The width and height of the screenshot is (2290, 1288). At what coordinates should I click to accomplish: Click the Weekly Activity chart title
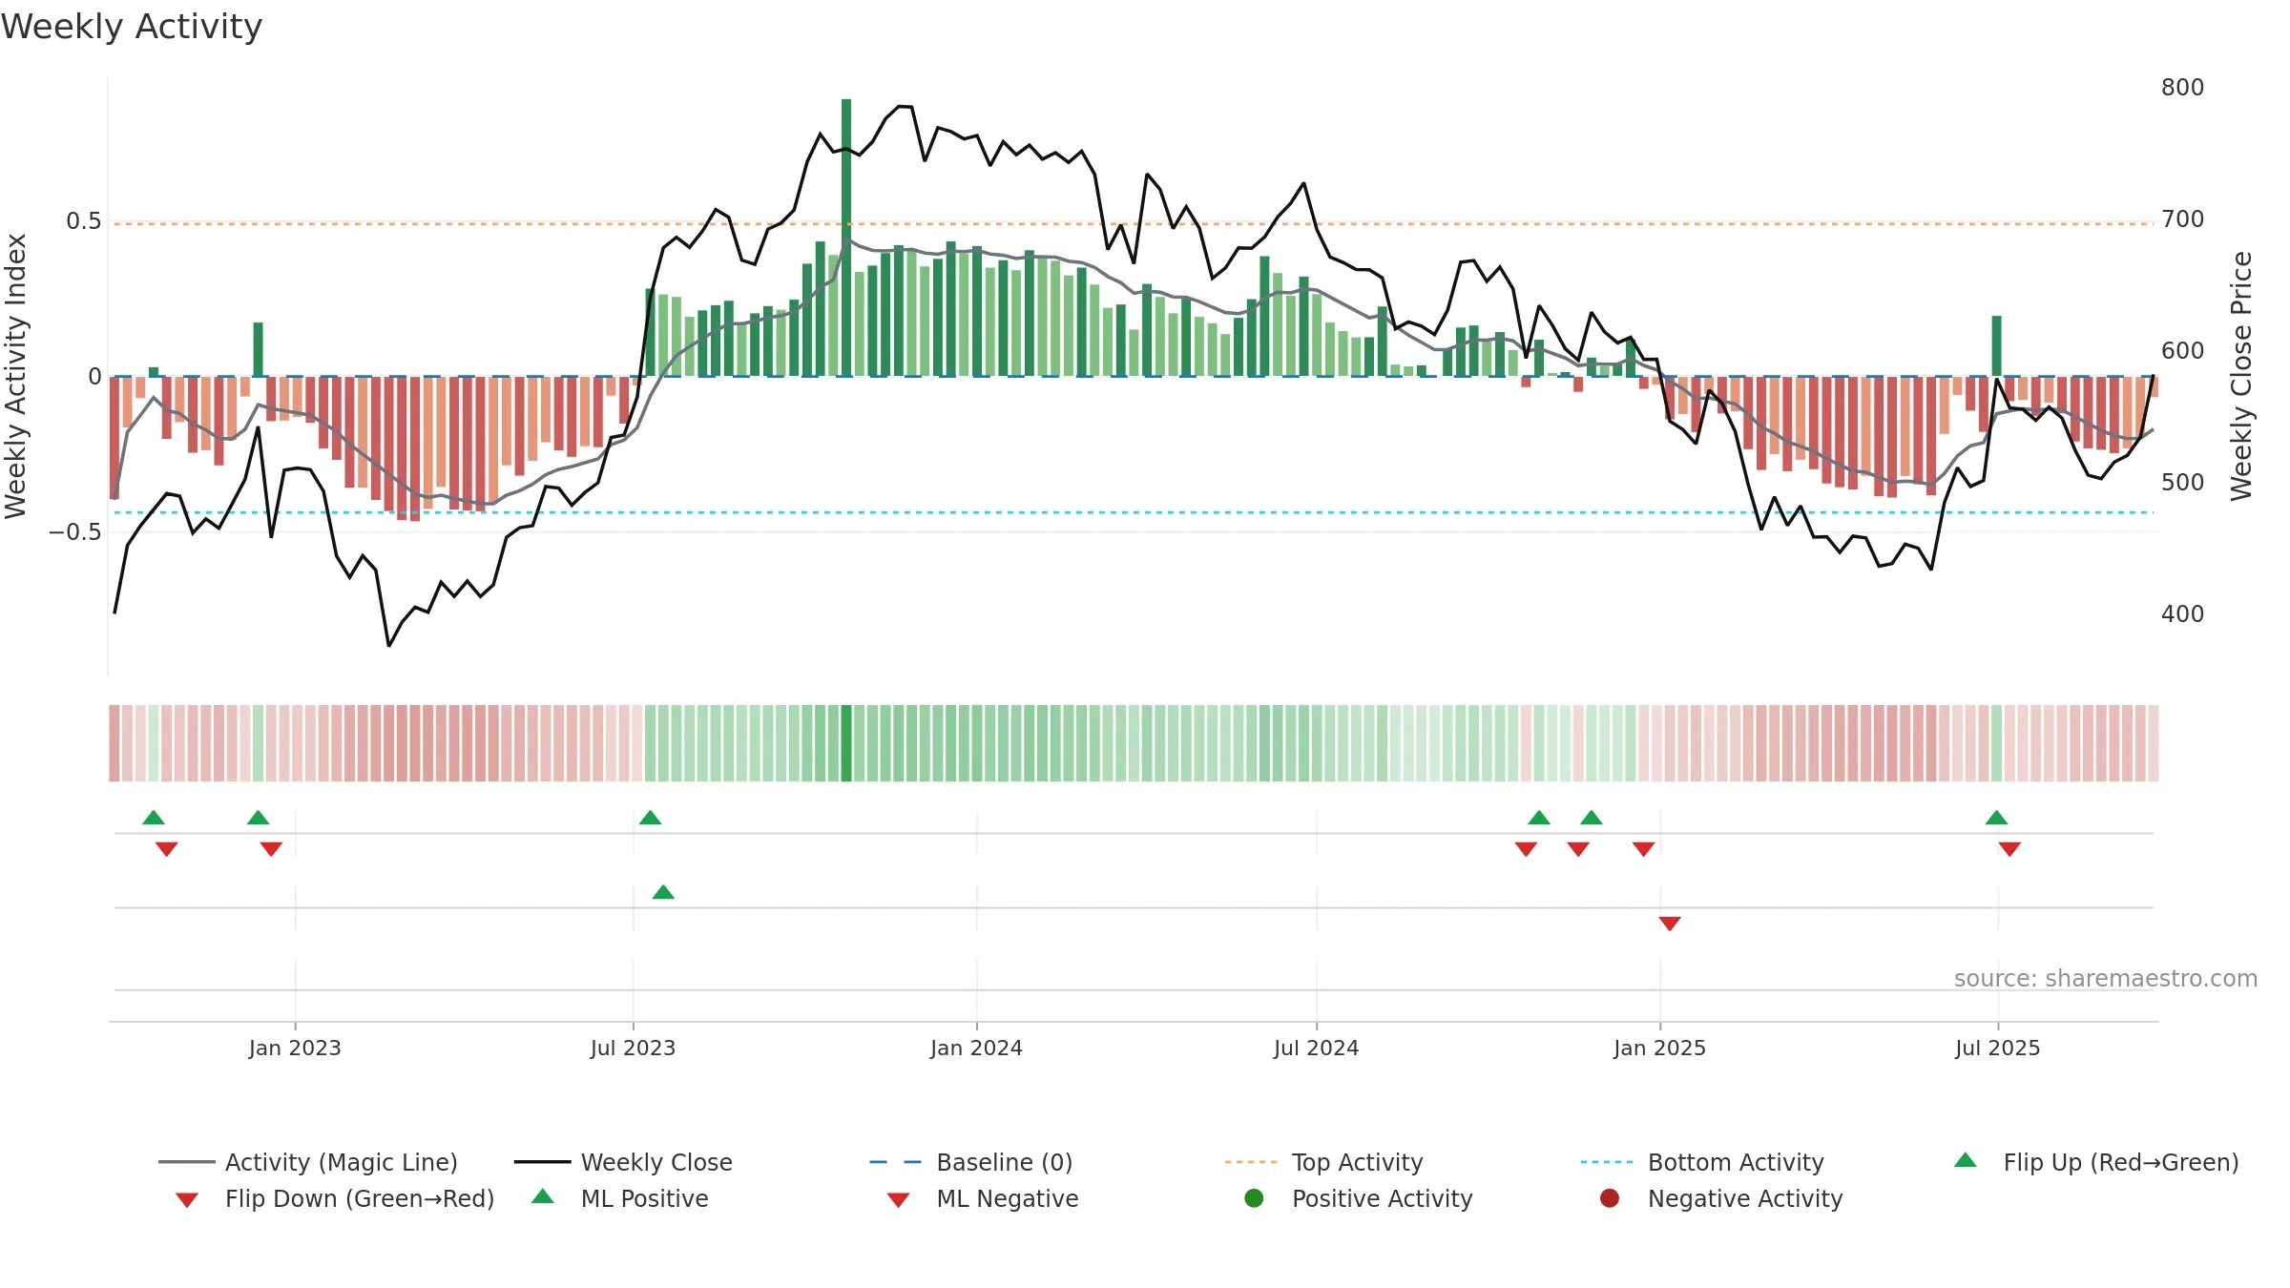pos(132,27)
